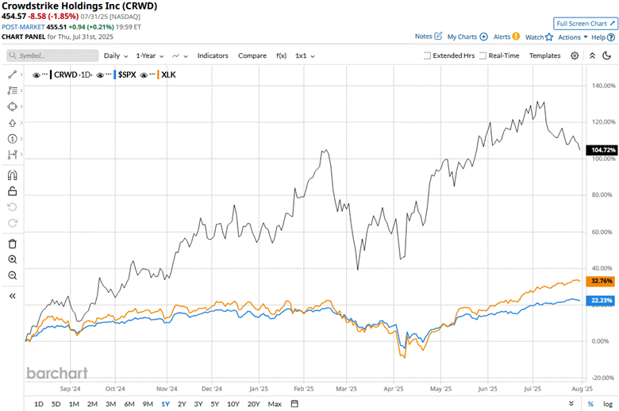Screen dimensions: 619x411
Task: Switch the scale to percent mode
Action: tap(590, 404)
